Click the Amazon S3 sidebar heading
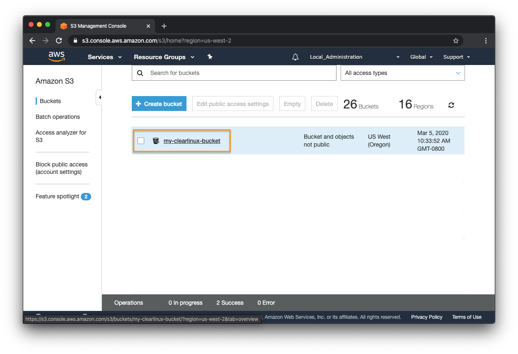The image size is (518, 354). 55,81
